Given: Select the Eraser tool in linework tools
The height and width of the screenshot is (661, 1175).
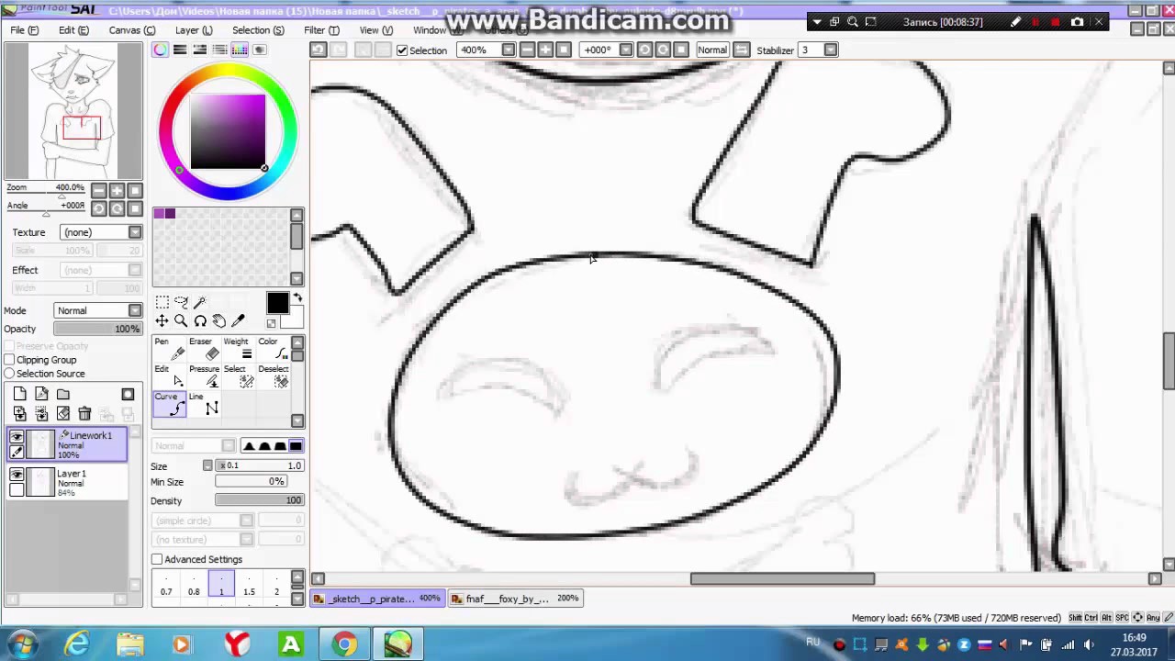Looking at the screenshot, I should (206, 349).
